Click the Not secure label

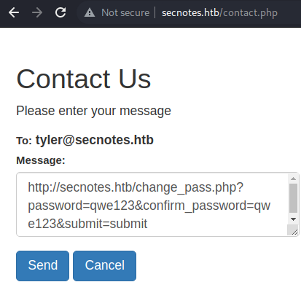[125, 12]
